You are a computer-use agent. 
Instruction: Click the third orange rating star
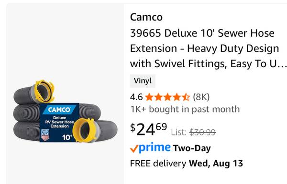click(167, 97)
